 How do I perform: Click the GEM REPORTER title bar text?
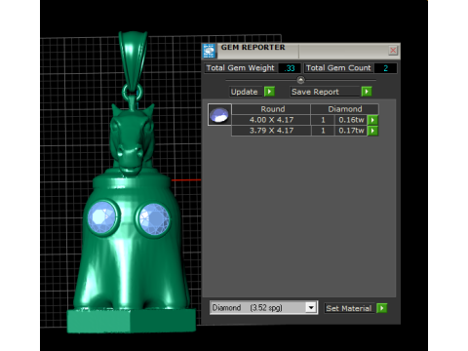click(253, 48)
